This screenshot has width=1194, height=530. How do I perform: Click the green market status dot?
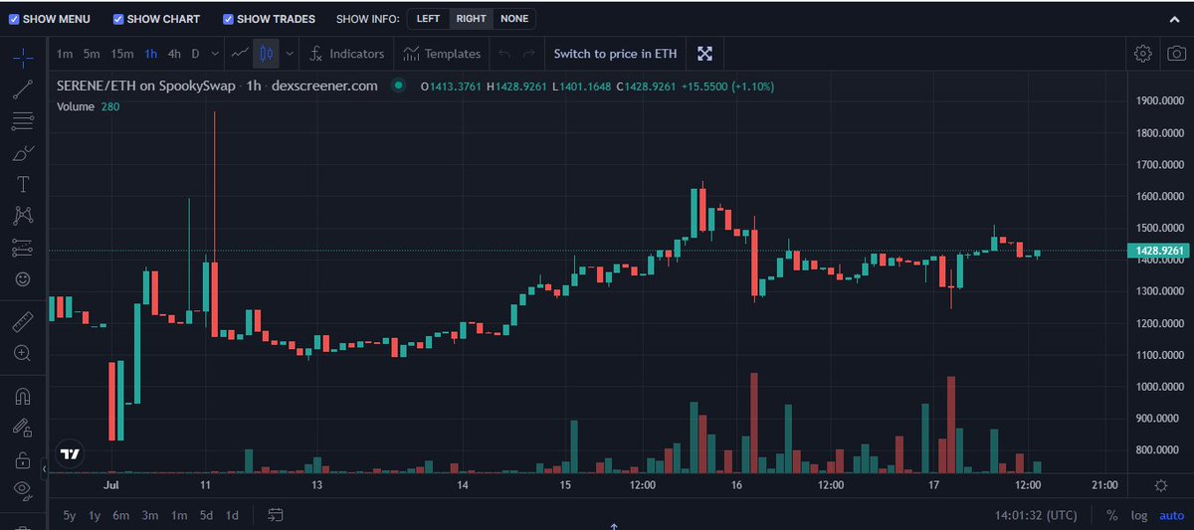(x=399, y=86)
